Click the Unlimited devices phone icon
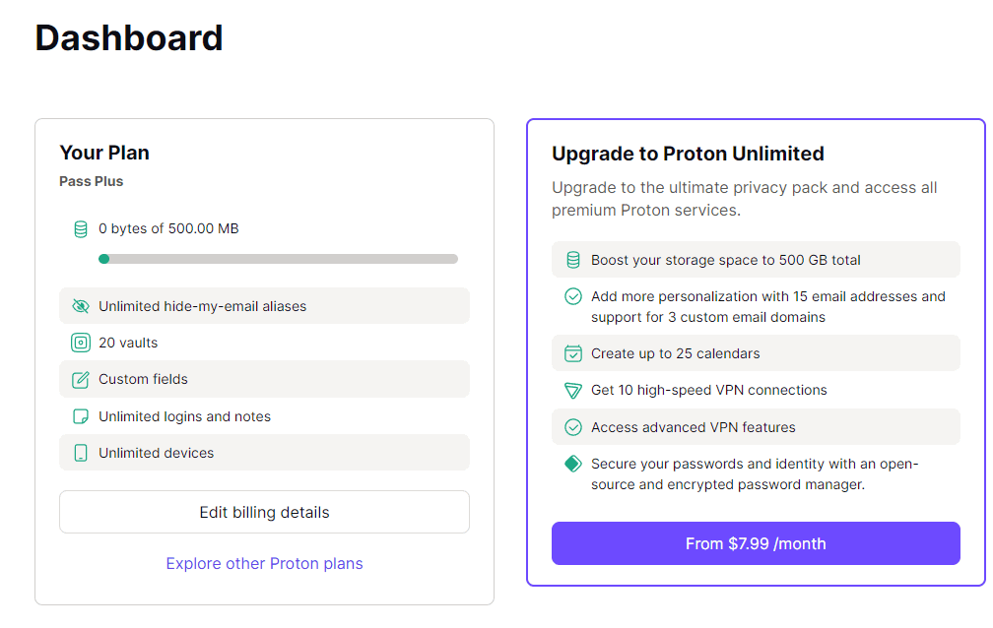The image size is (993, 628). (x=81, y=453)
